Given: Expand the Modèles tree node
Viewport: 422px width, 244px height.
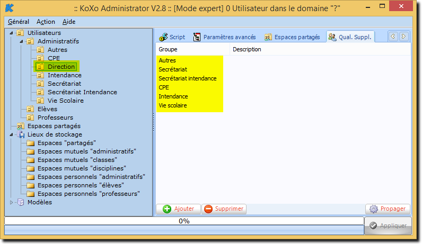Looking at the screenshot, I should coord(11,202).
